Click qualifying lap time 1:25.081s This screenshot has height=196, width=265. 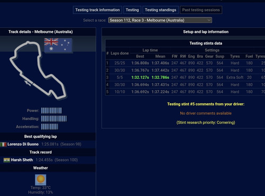click(x=50, y=144)
